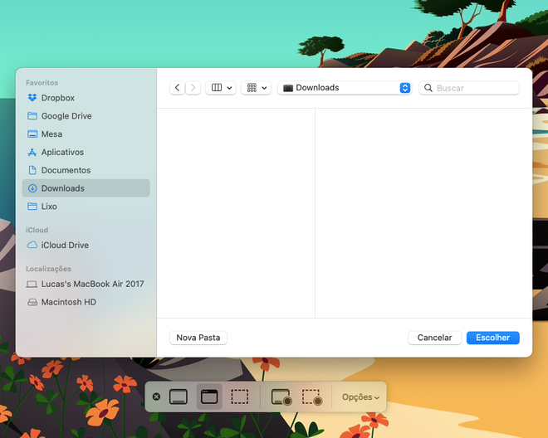Go to the Mesa folder
Image resolution: width=548 pixels, height=438 pixels.
point(86,134)
